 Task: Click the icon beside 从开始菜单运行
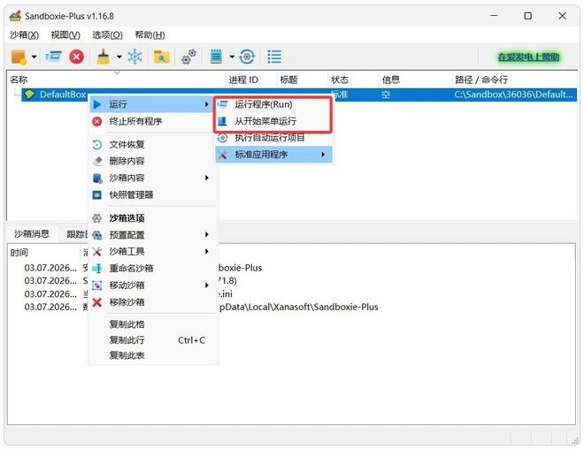pos(222,121)
